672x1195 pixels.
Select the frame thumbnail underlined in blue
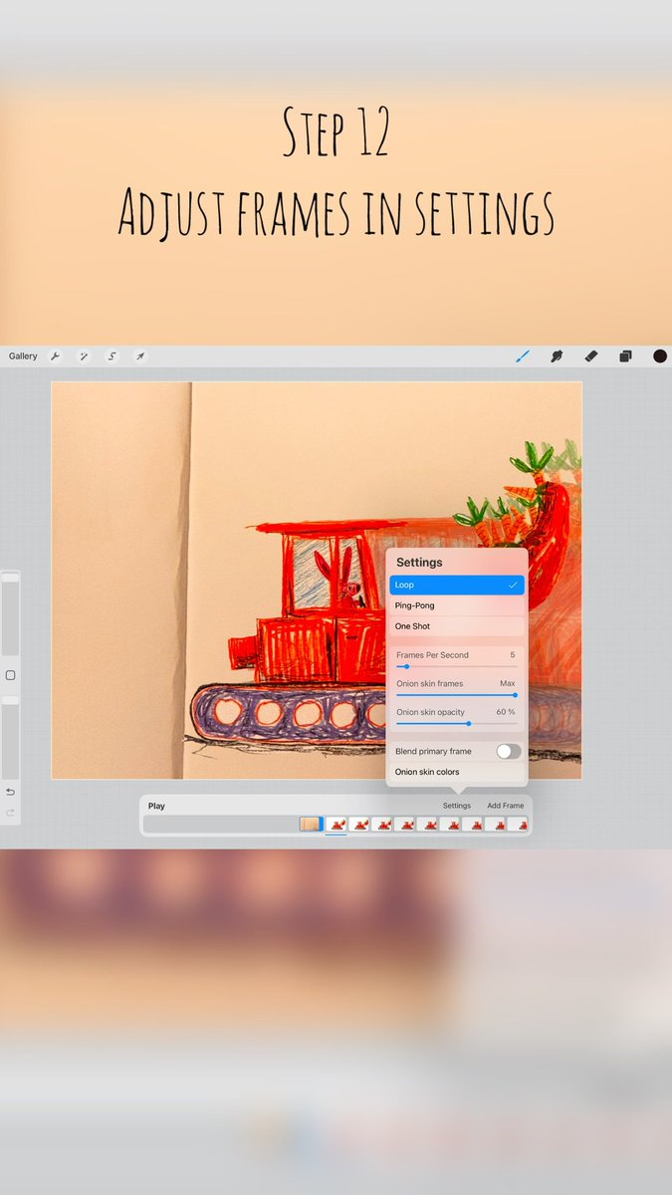coord(336,825)
